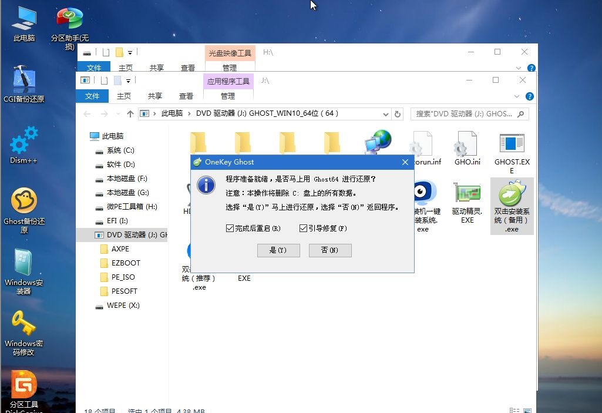Click the properties icon in J: quick access toolbar
The width and height of the screenshot is (602, 413).
pyautogui.click(x=104, y=80)
